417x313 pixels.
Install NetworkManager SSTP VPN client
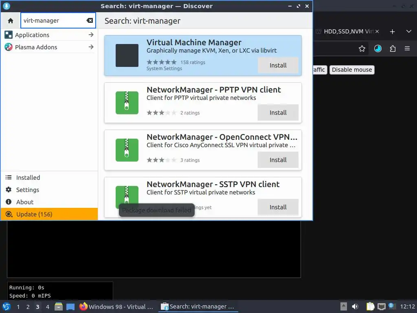(x=278, y=207)
